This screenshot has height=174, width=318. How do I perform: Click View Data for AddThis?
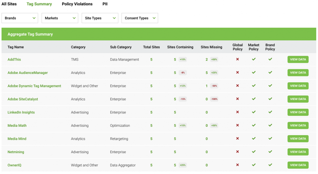[298, 59]
